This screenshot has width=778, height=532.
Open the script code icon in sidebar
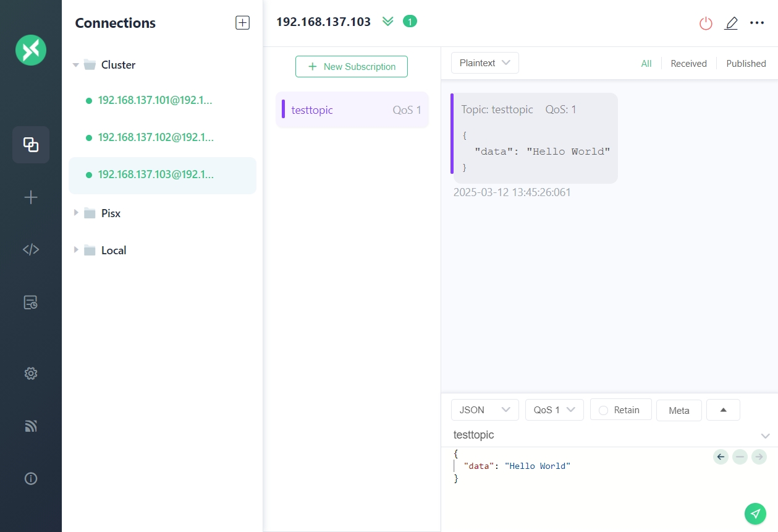tap(31, 249)
